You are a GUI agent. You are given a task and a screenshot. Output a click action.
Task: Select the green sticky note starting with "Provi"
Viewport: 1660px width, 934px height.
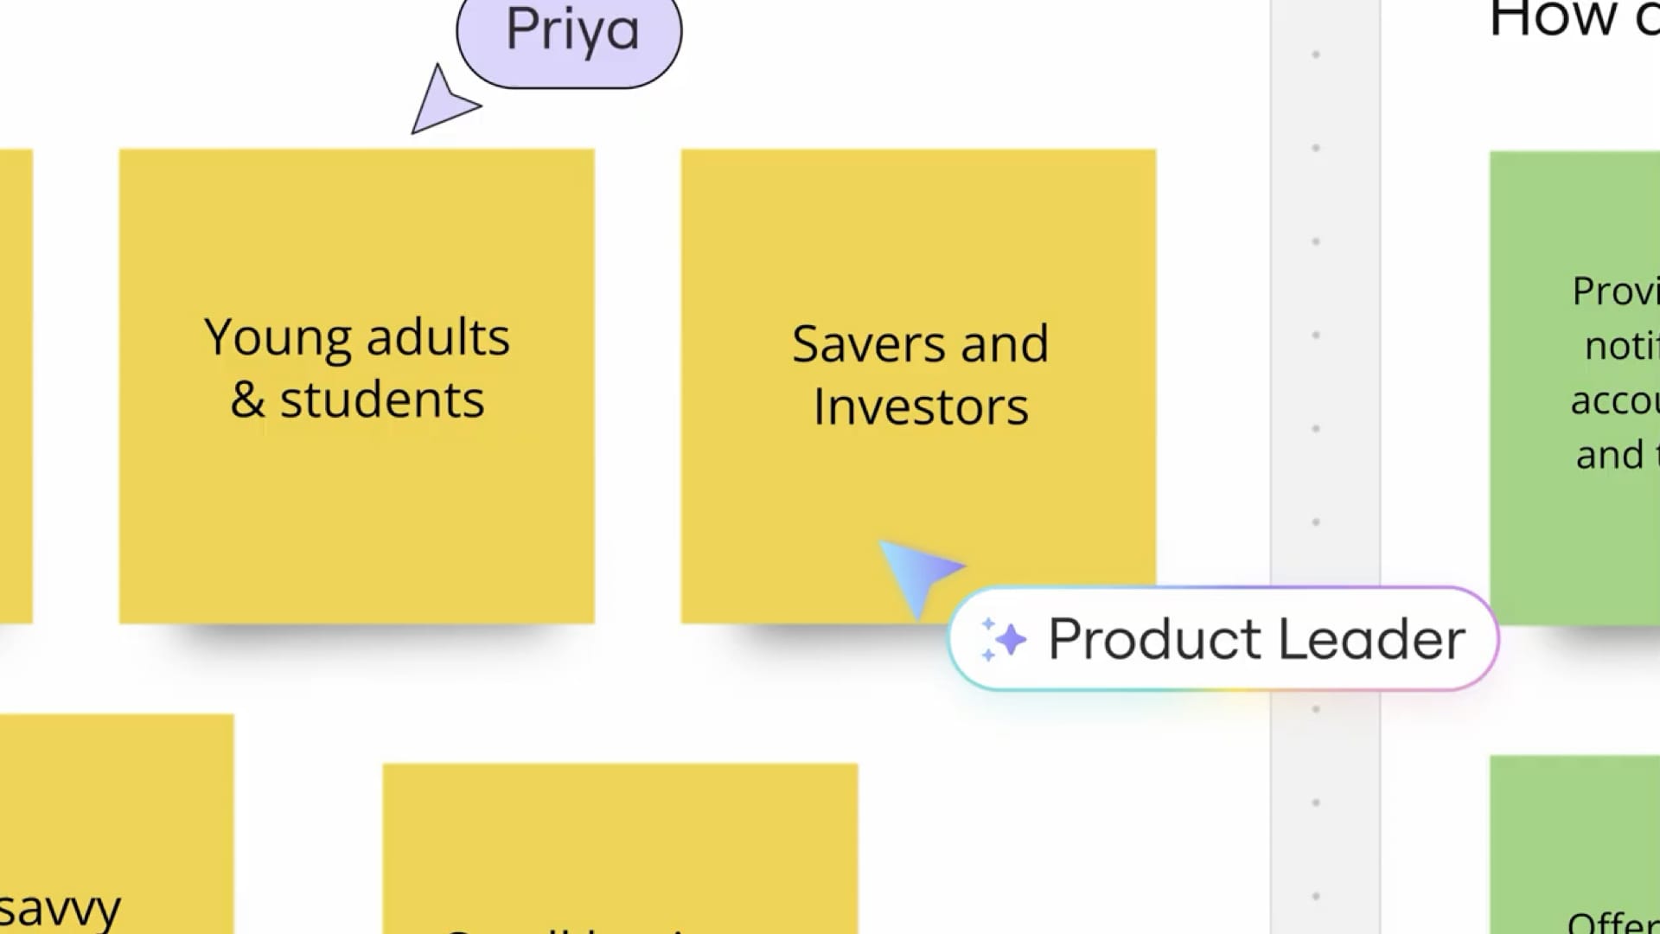pos(1574,389)
